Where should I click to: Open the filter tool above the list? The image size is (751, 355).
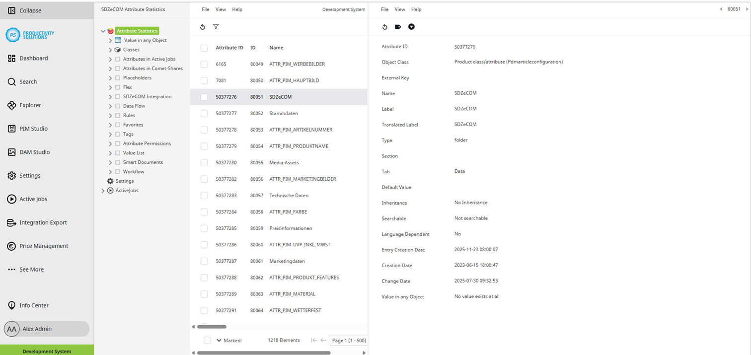click(216, 27)
